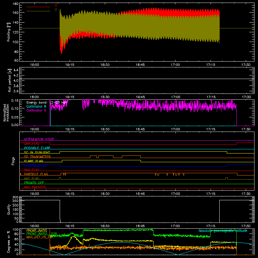Click the 0.15 value on modulation axis
Screen dimensions: 258x258
(15, 101)
